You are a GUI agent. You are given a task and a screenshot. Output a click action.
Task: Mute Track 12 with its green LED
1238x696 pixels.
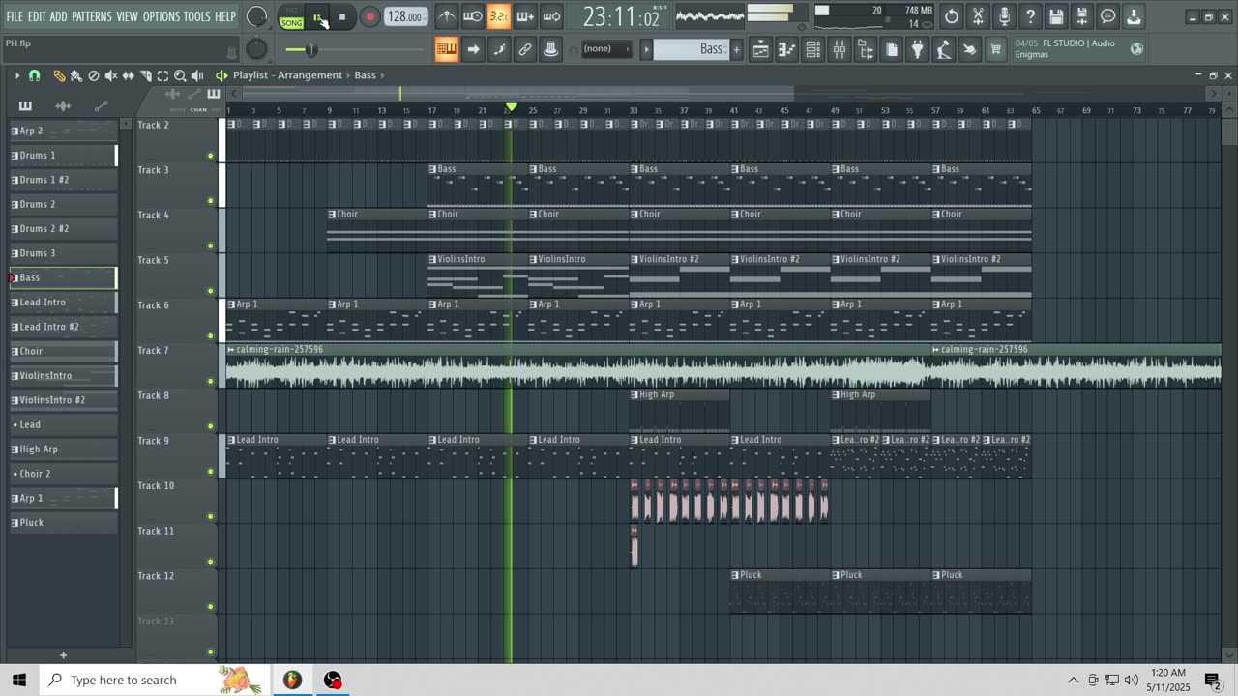pyautogui.click(x=210, y=607)
